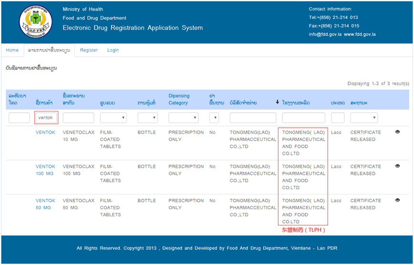Click the VENETOCLAX 10 MG cell

pos(78,136)
